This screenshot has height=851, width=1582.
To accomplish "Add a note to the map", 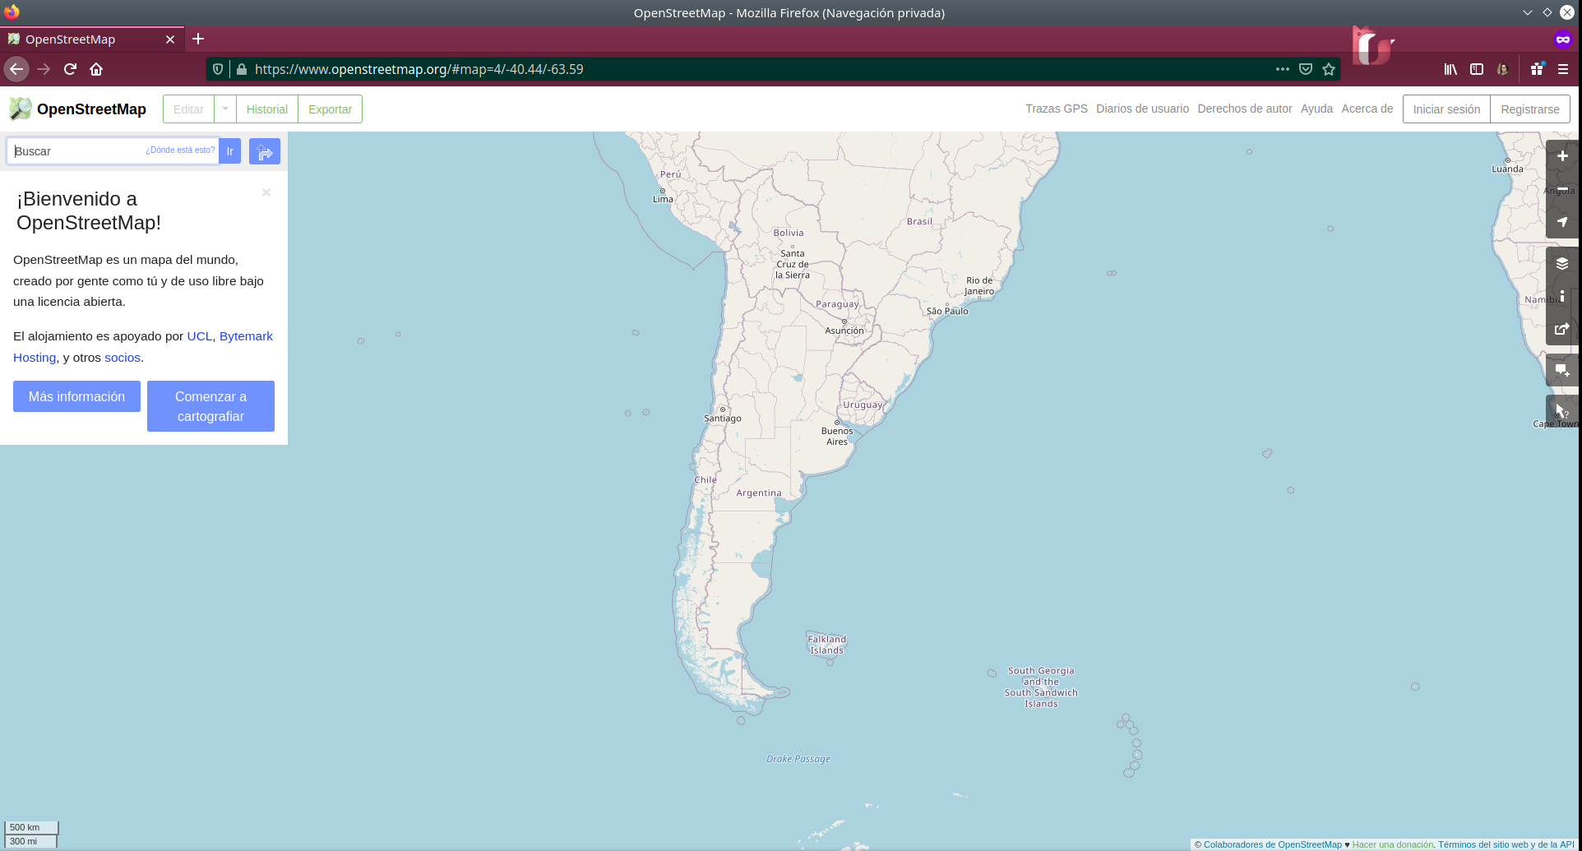I will click(1562, 370).
